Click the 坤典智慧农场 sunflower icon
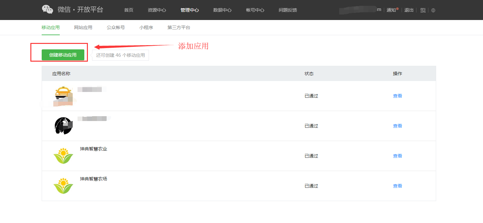The height and width of the screenshot is (223, 483). point(63,186)
